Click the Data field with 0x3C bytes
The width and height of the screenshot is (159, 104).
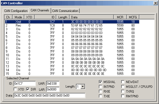pos(50,96)
